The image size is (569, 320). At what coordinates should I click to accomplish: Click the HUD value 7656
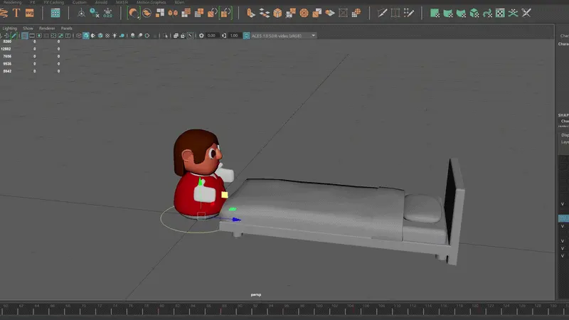[x=7, y=56]
